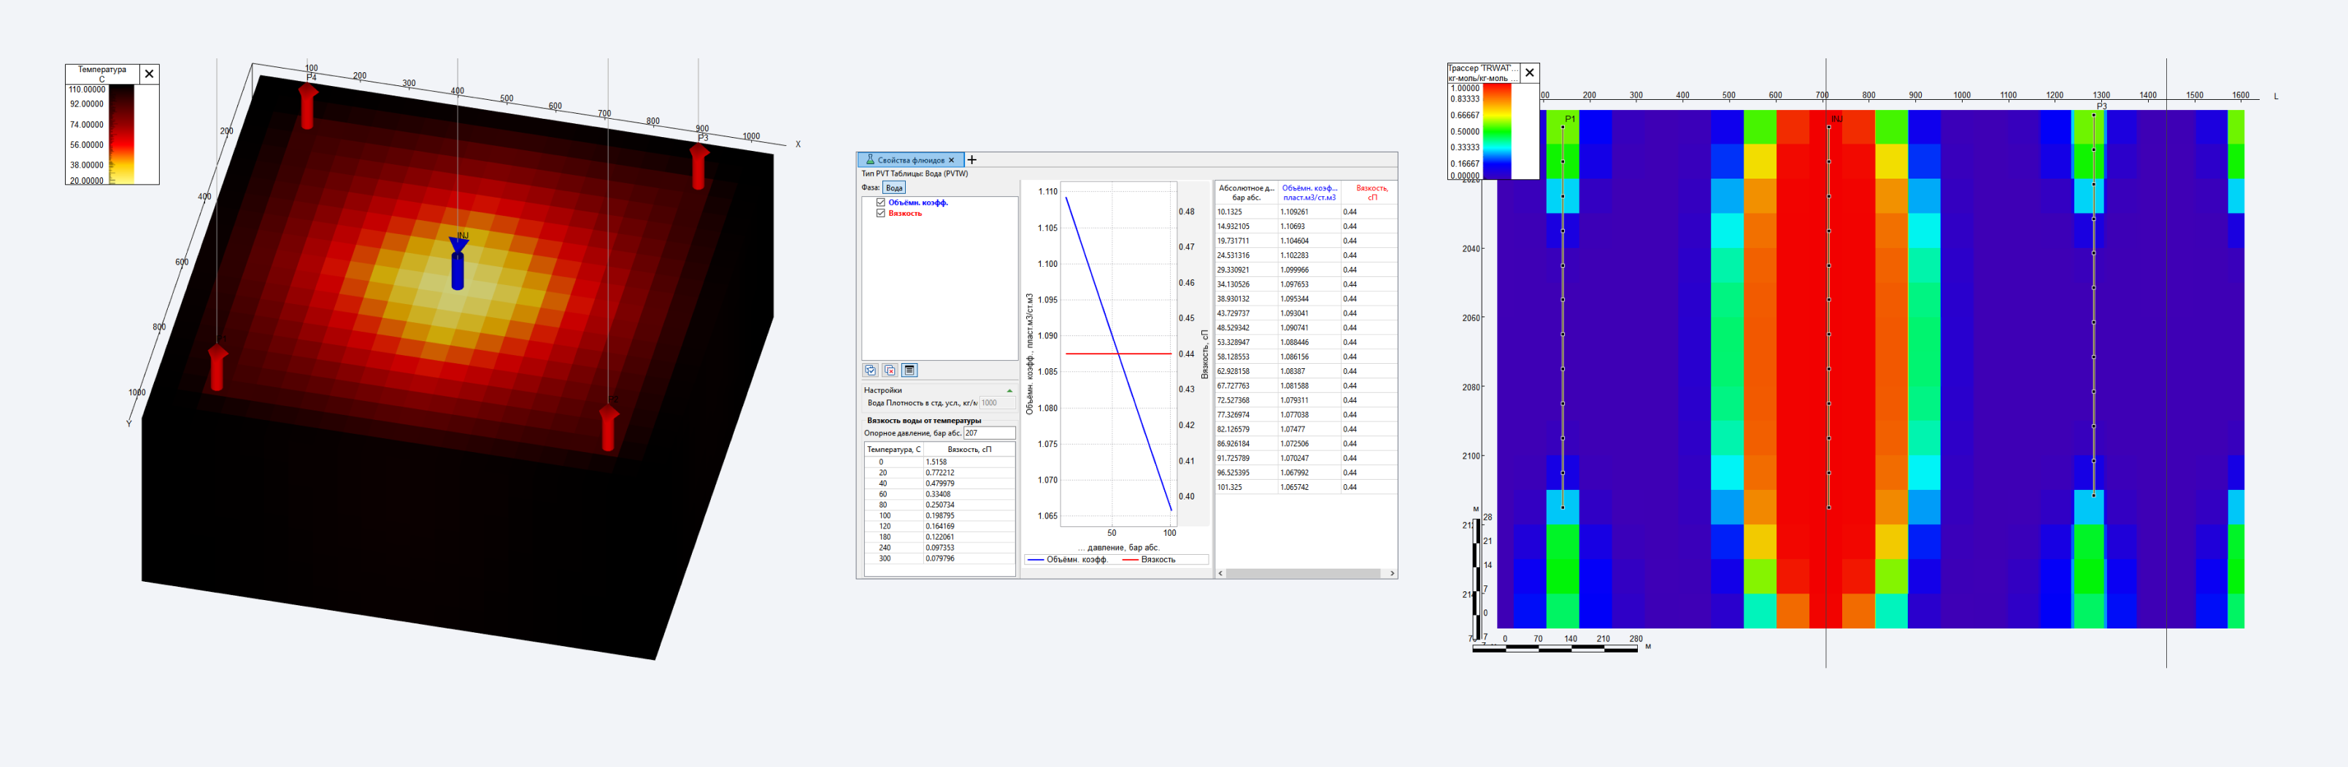Select temperature row 100 cell
Screen dimensions: 2348x767
[x=893, y=515]
